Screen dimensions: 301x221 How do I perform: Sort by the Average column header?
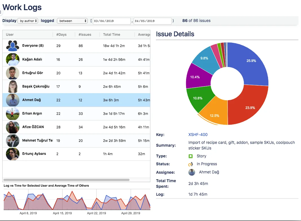(144, 35)
